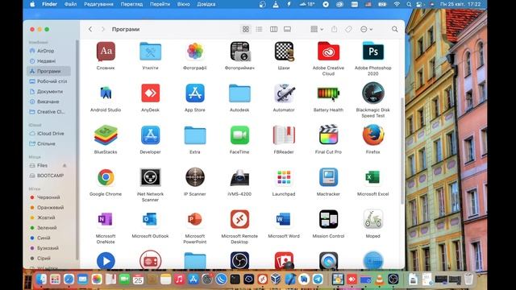Select the Final Cut Pro icon
516x290 pixels.
pos(328,135)
